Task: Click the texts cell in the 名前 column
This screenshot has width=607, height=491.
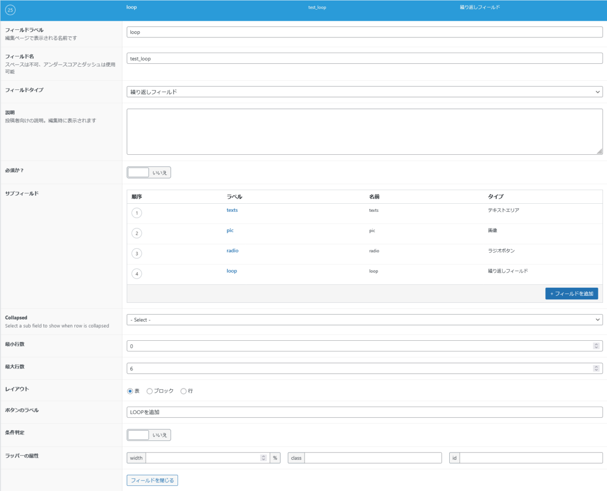Action: click(x=374, y=210)
